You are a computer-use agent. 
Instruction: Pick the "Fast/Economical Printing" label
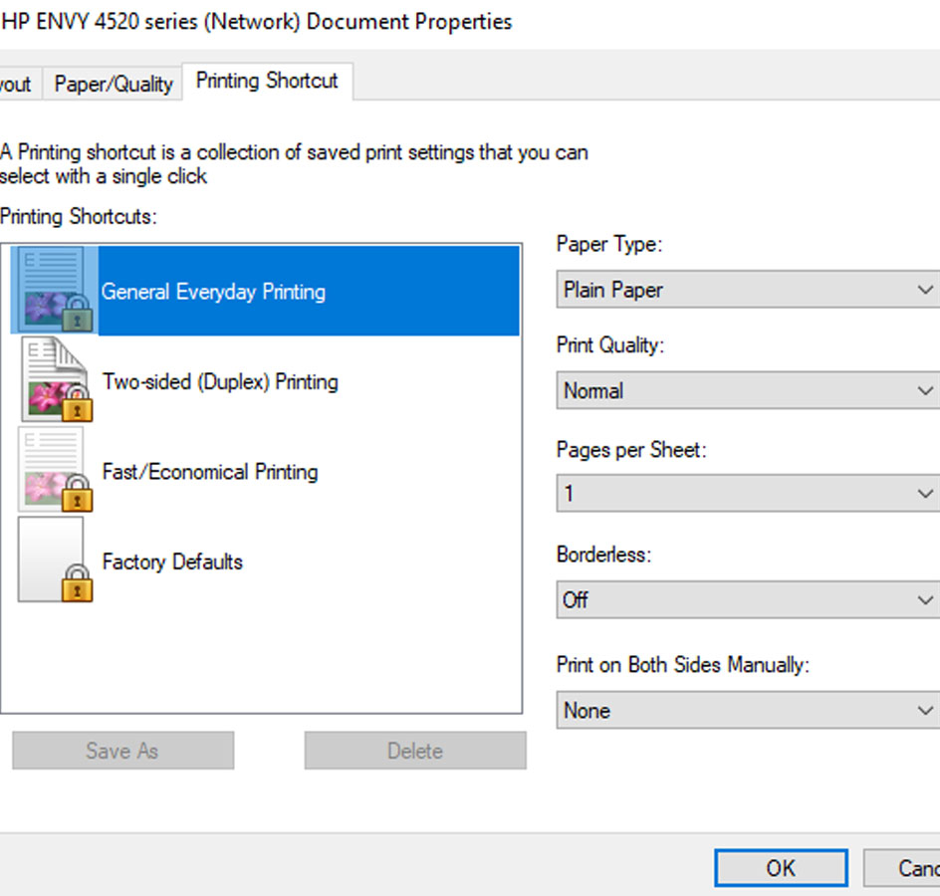(x=210, y=472)
